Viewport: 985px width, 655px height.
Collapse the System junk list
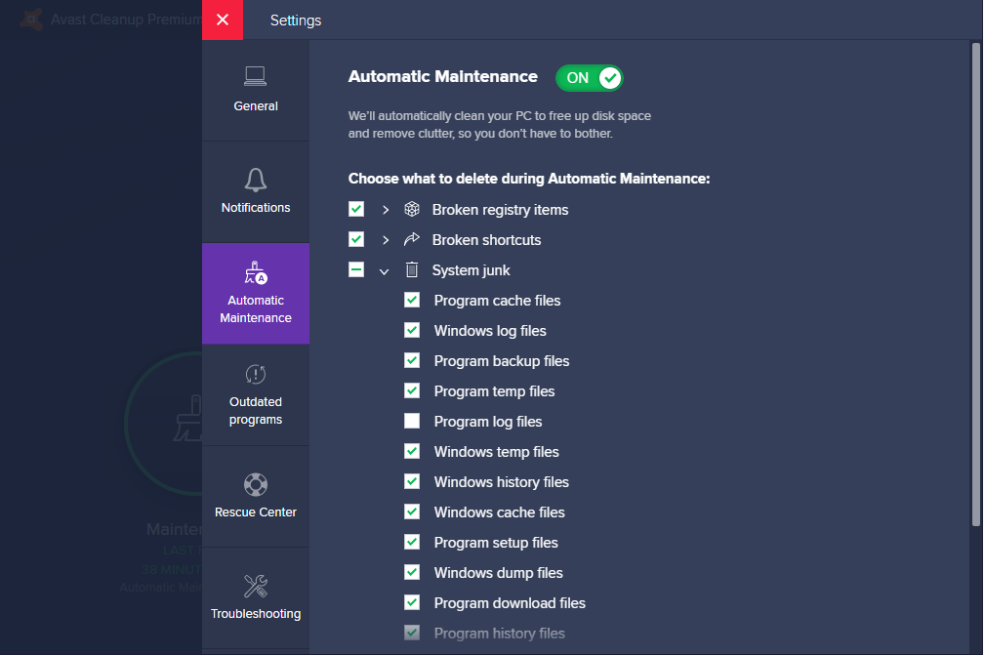point(384,271)
